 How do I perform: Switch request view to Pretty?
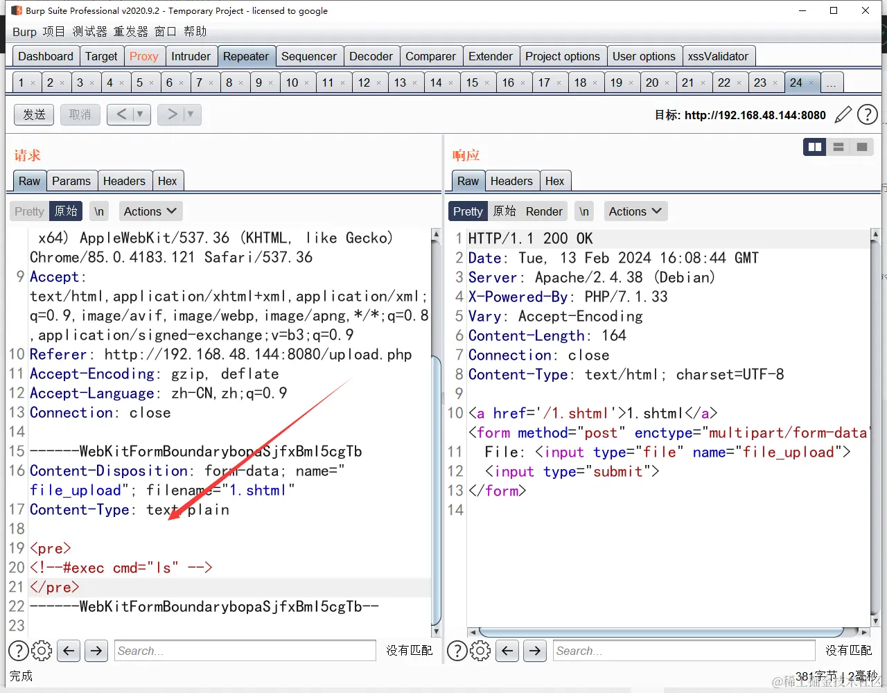click(29, 211)
